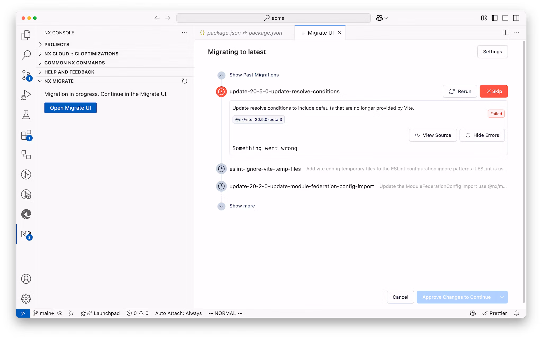
Task: Click the Run and Debug icon
Action: 26,95
